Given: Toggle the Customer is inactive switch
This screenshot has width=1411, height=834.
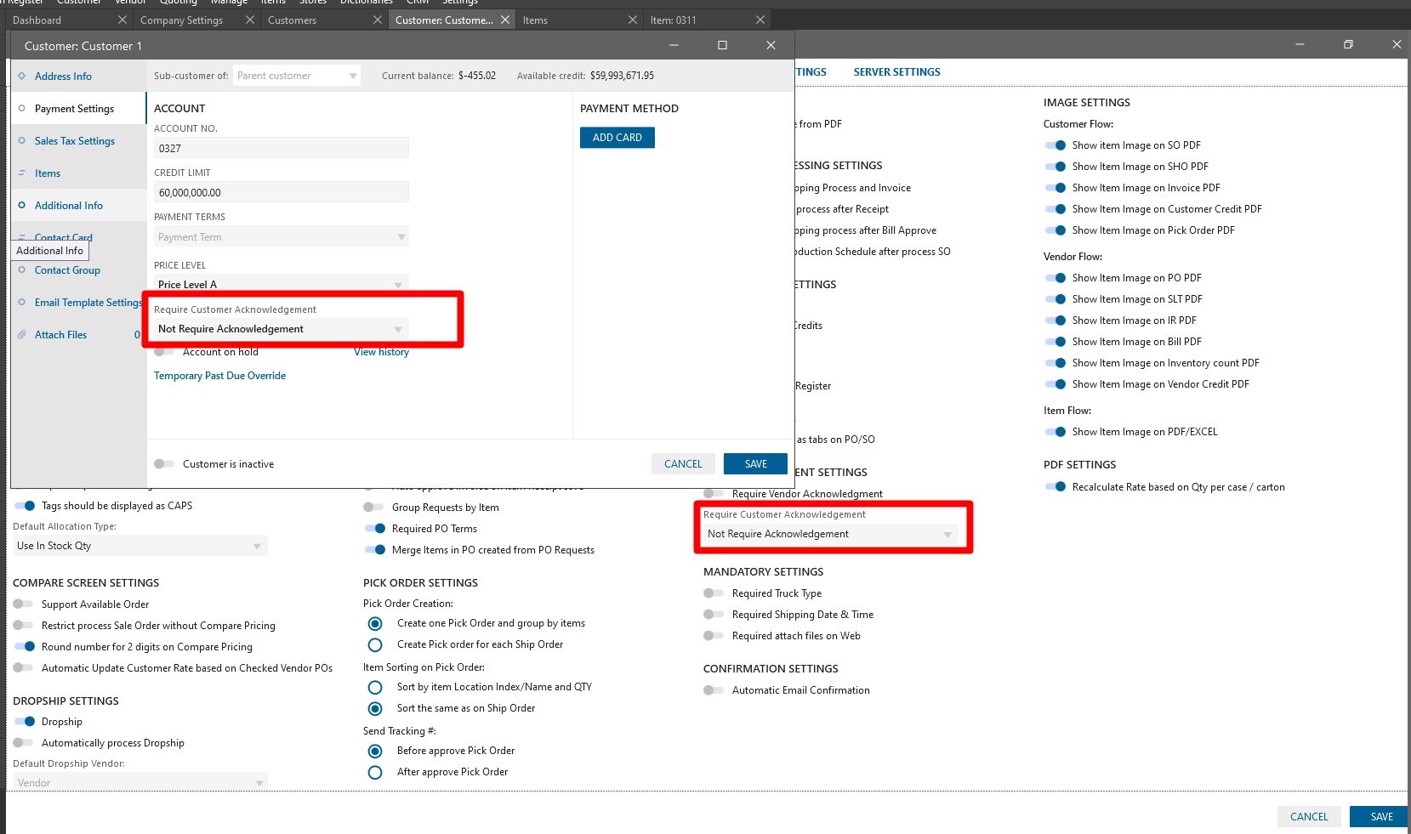Looking at the screenshot, I should pos(164,464).
